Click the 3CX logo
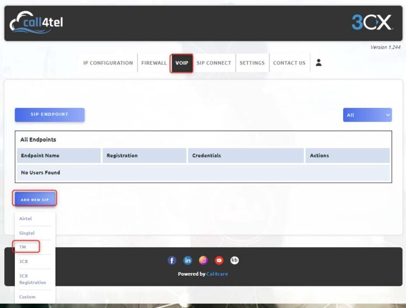 pyautogui.click(x=372, y=22)
